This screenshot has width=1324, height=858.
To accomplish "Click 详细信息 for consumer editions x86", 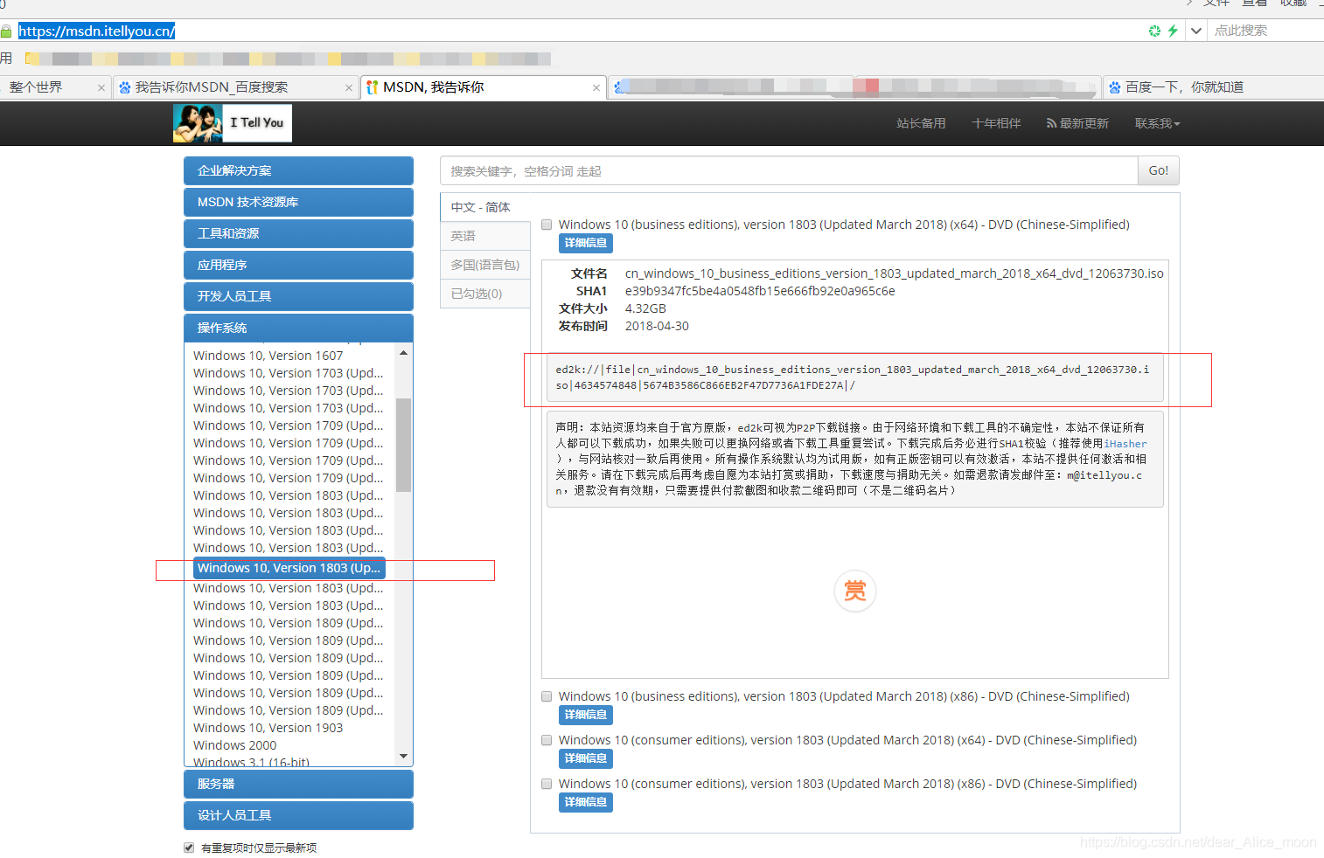I will coord(586,802).
